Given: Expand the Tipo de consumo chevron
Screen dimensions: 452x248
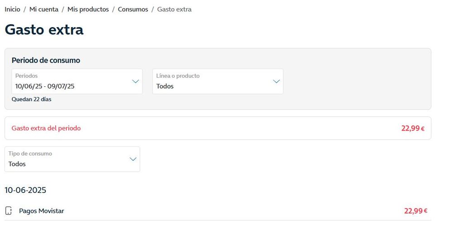Looking at the screenshot, I should (133, 159).
